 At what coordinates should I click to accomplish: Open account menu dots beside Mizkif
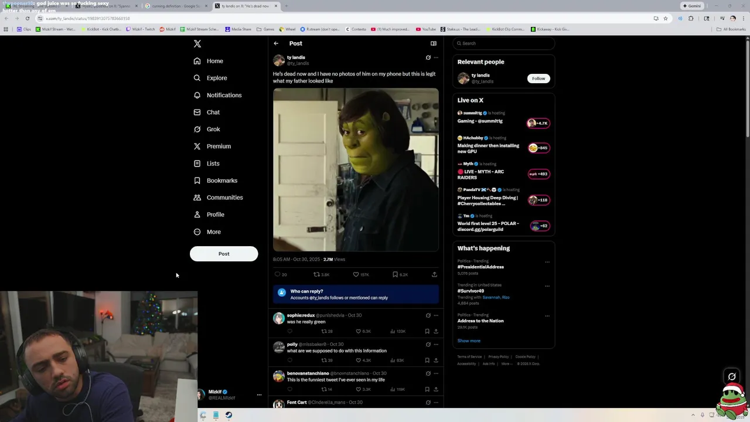[259, 395]
